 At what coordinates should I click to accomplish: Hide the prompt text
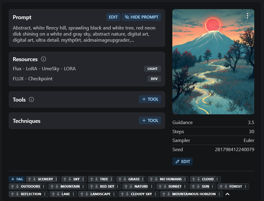(141, 17)
